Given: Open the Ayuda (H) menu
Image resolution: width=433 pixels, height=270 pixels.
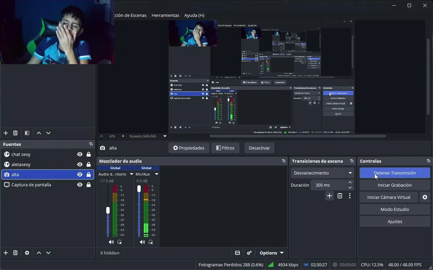Looking at the screenshot, I should [x=194, y=15].
